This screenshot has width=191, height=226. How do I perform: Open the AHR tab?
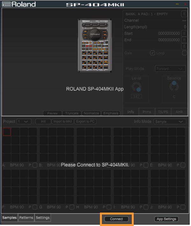[179, 112]
